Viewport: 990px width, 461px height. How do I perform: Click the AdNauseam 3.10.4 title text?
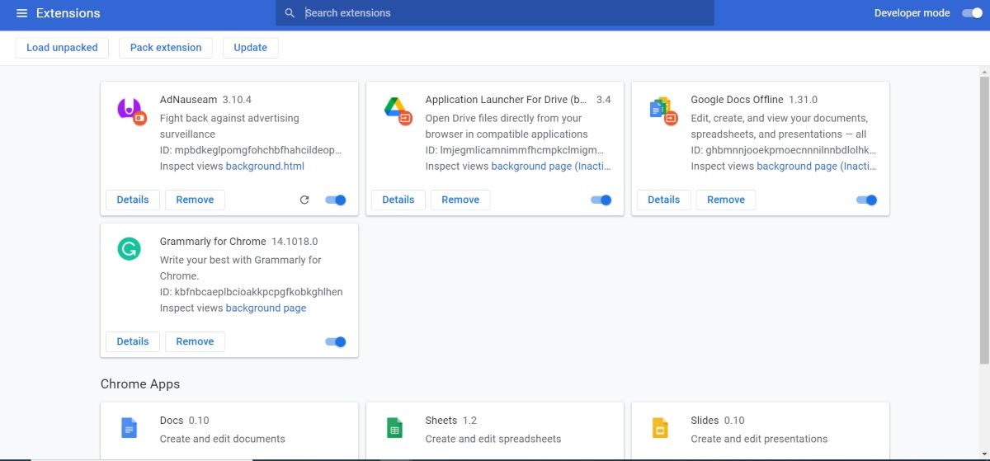click(205, 100)
